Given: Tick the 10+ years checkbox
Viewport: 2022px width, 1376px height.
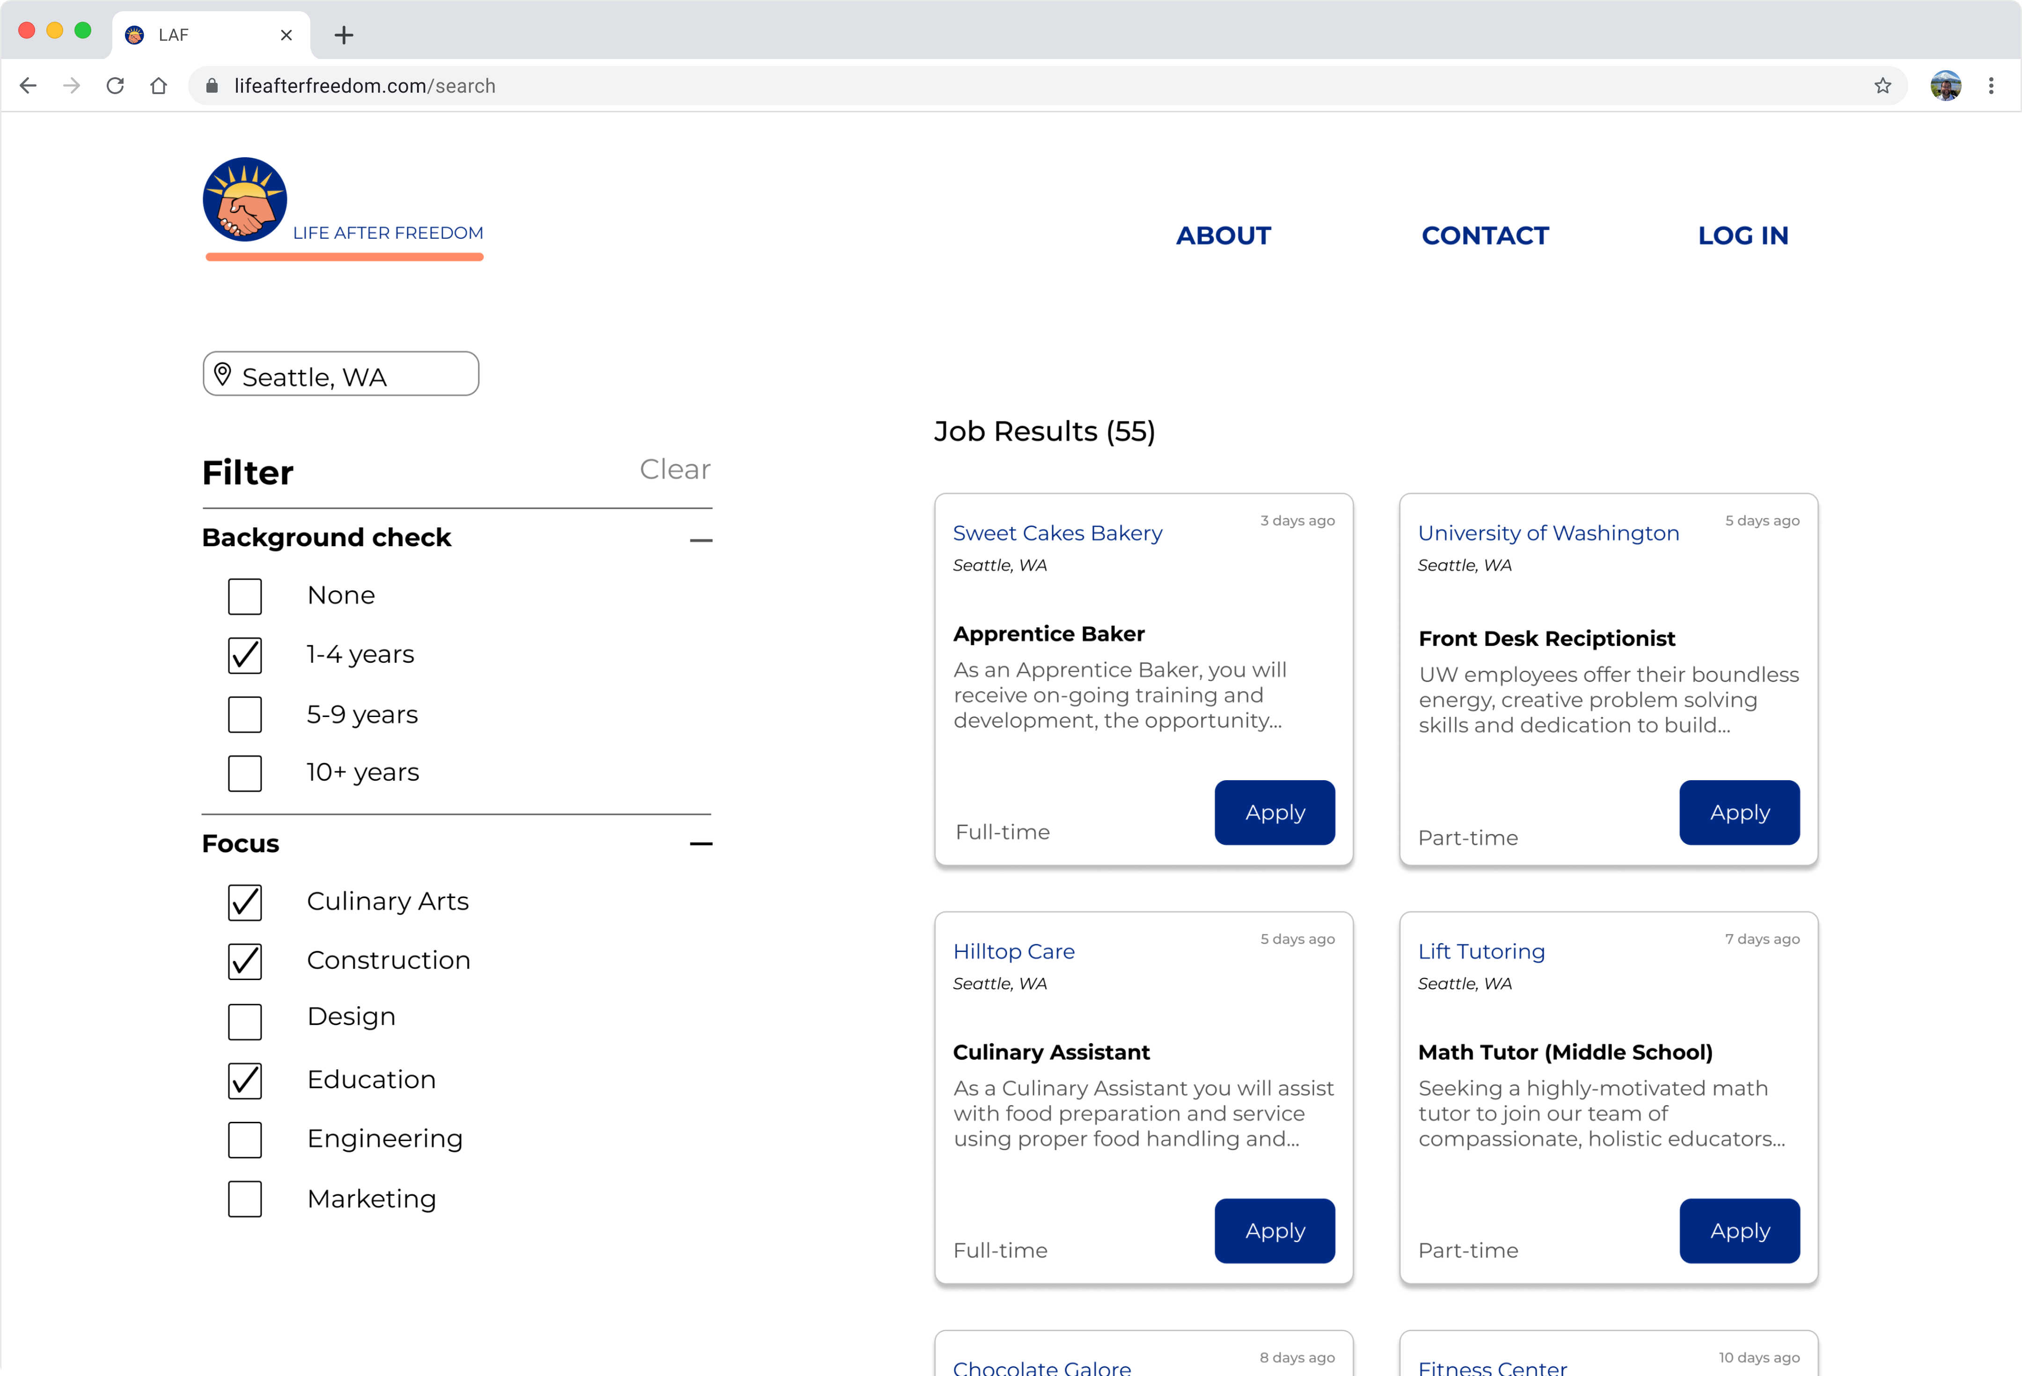Looking at the screenshot, I should tap(244, 773).
